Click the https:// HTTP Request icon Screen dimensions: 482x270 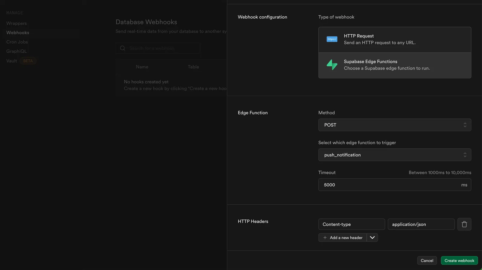[x=332, y=39]
